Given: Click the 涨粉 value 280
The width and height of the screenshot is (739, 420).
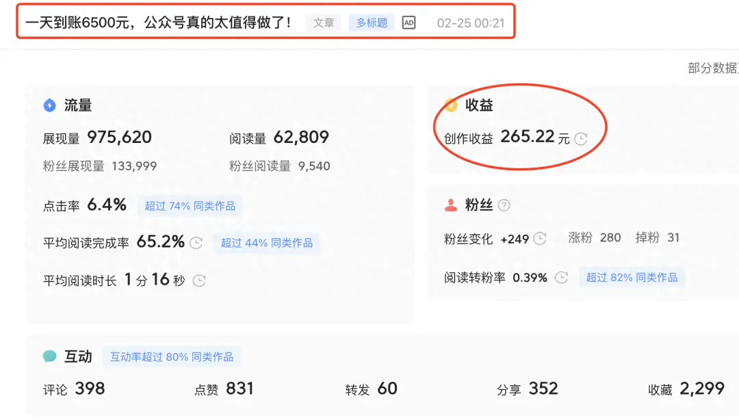Looking at the screenshot, I should pyautogui.click(x=610, y=237).
